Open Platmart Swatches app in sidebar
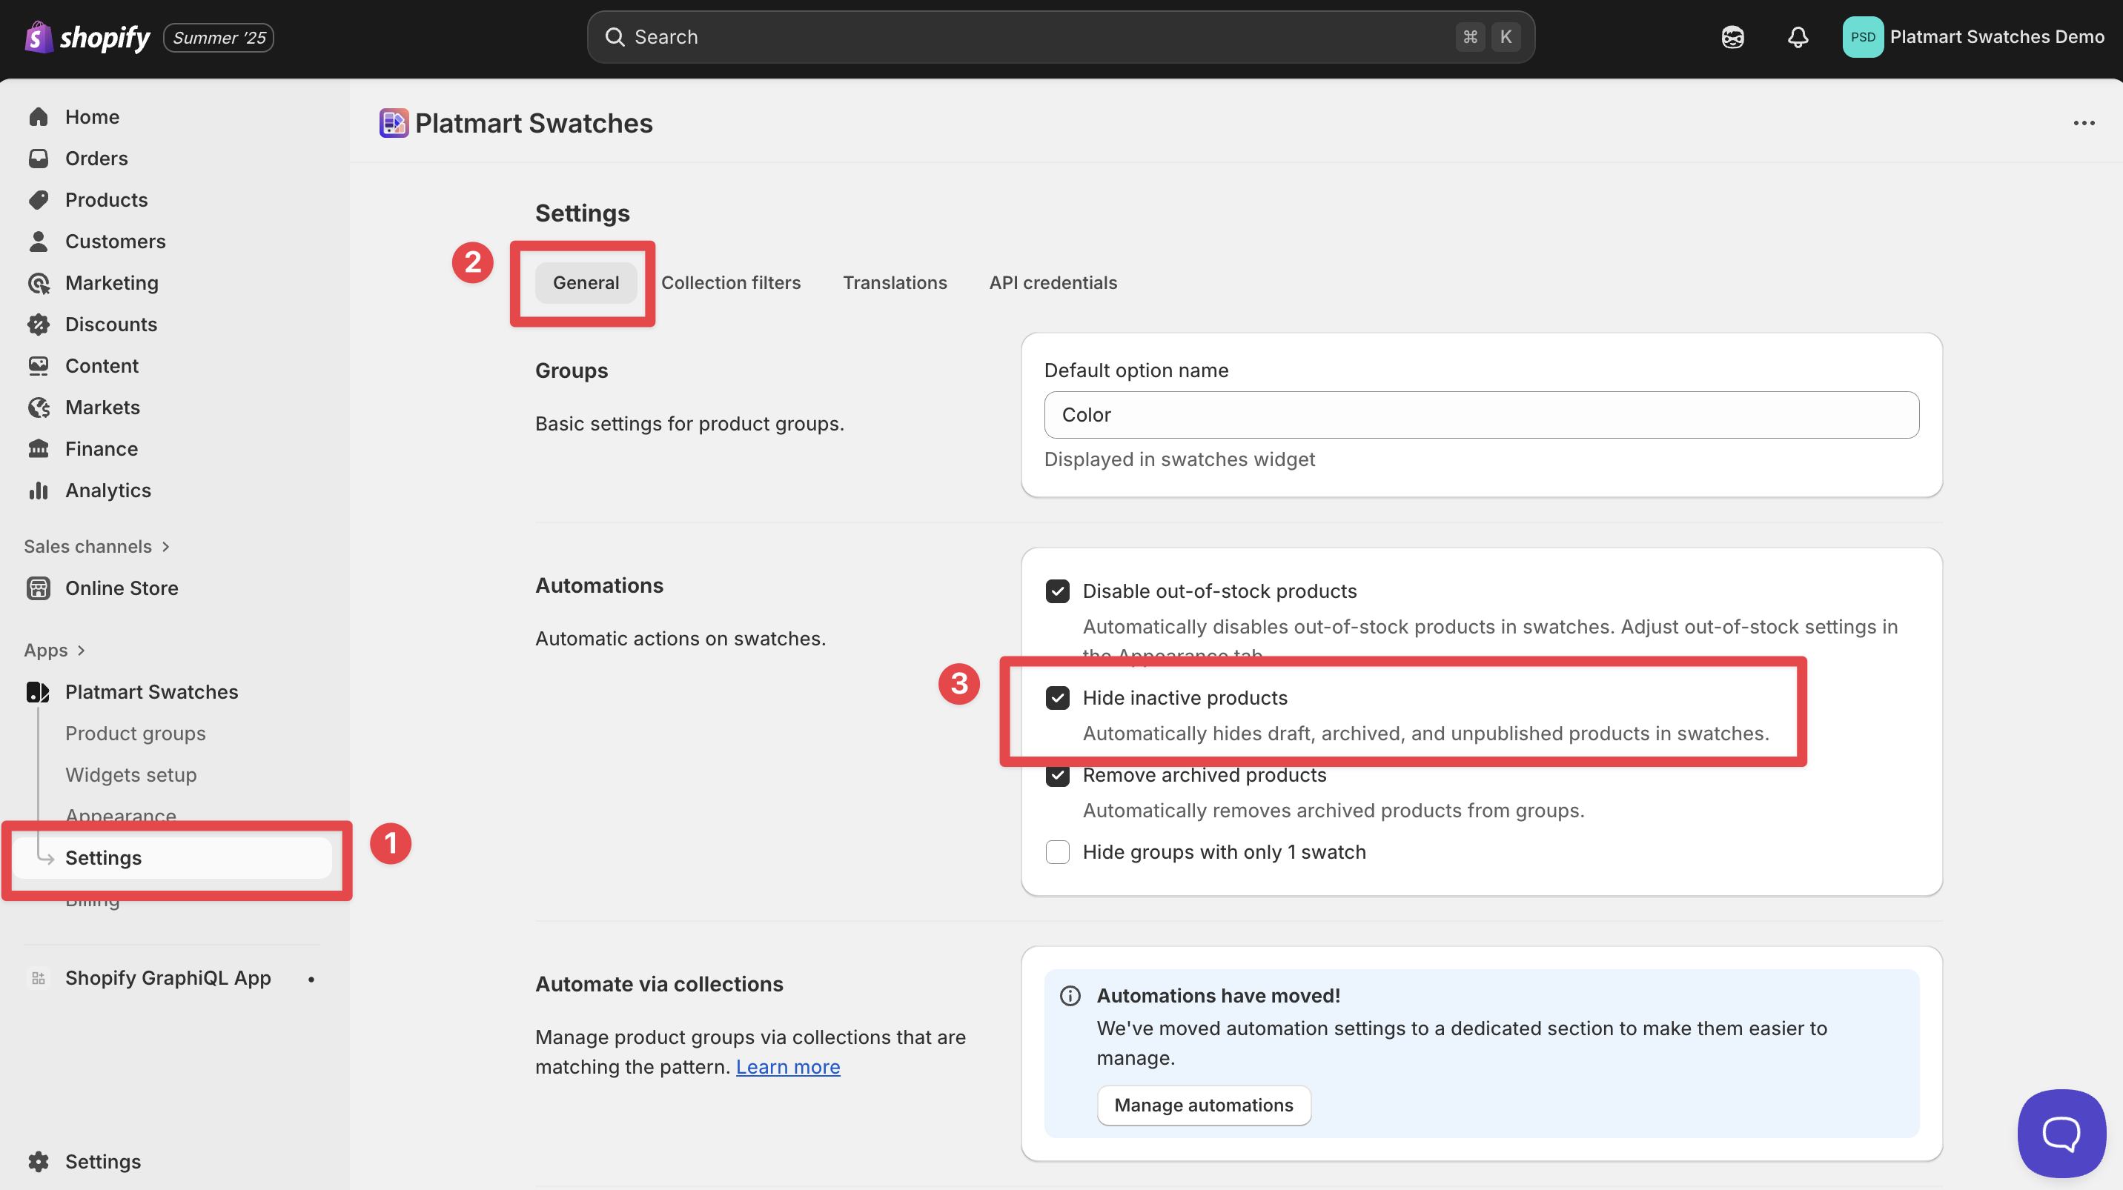Screen dimensions: 2123x1190 [x=152, y=692]
